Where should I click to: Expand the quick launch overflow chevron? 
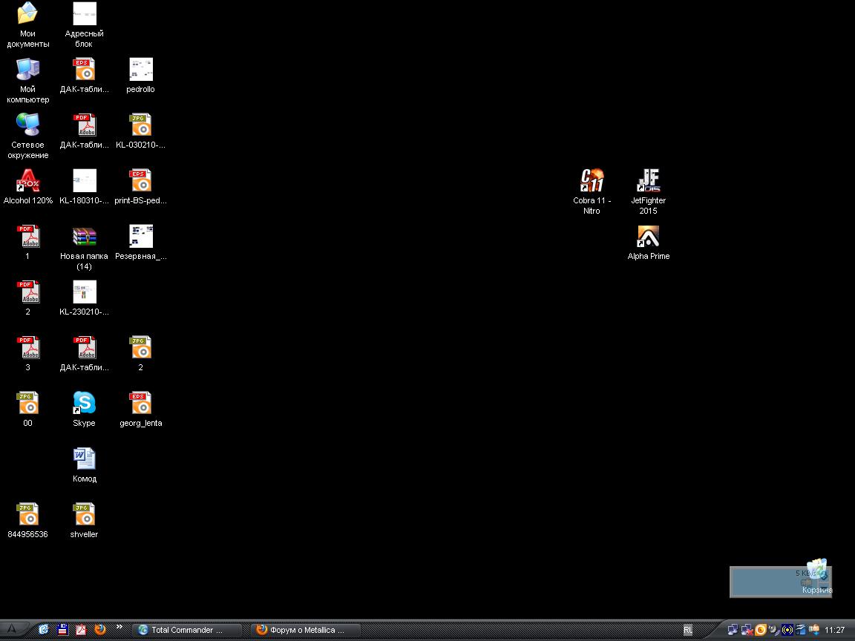click(x=119, y=628)
